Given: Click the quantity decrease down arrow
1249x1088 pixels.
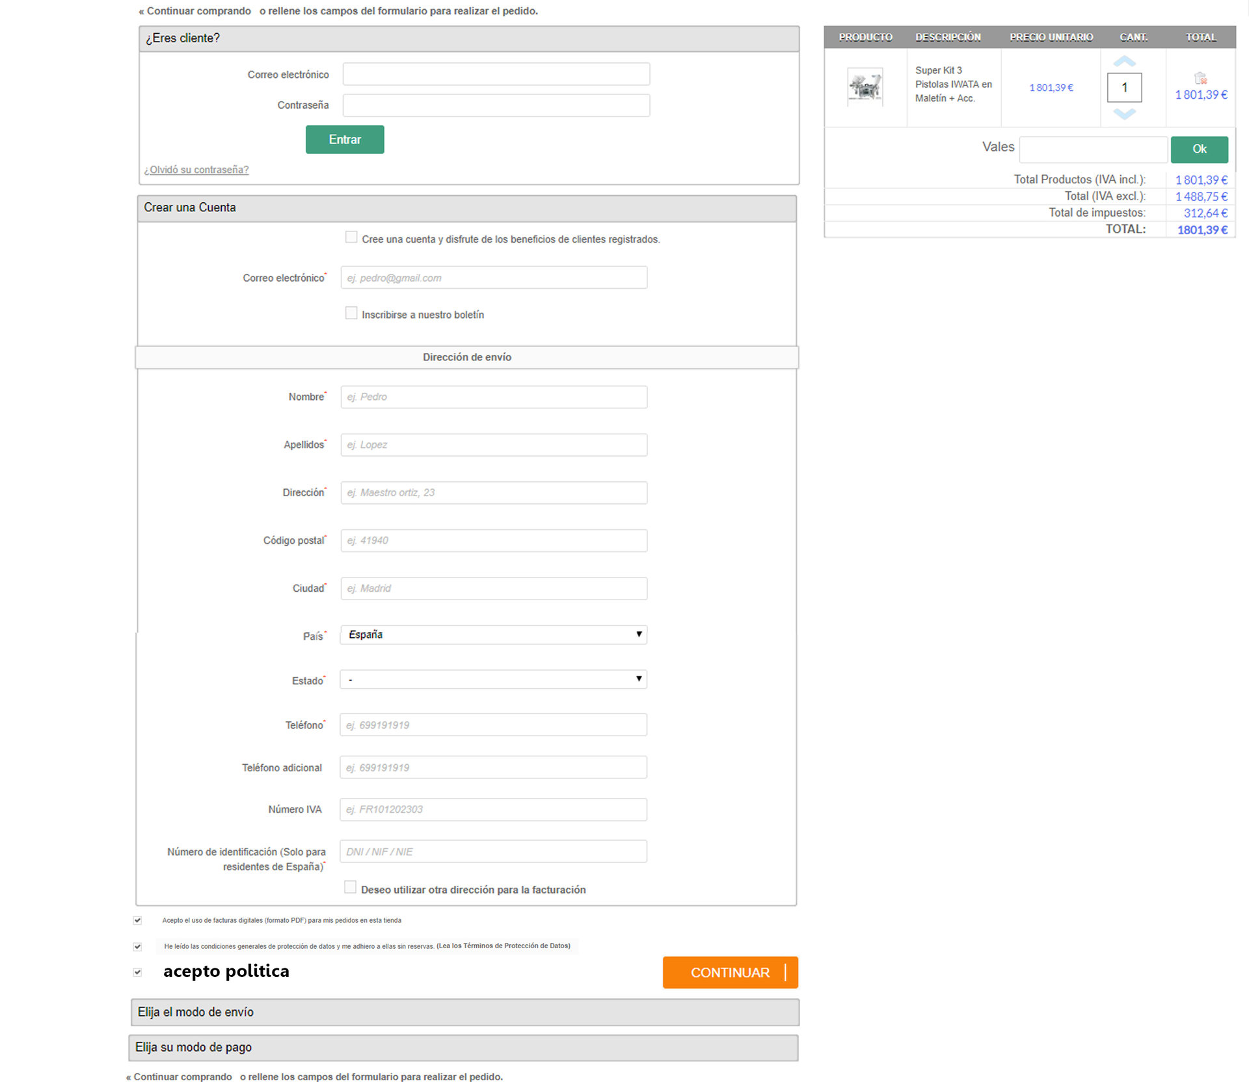Looking at the screenshot, I should click(1124, 114).
